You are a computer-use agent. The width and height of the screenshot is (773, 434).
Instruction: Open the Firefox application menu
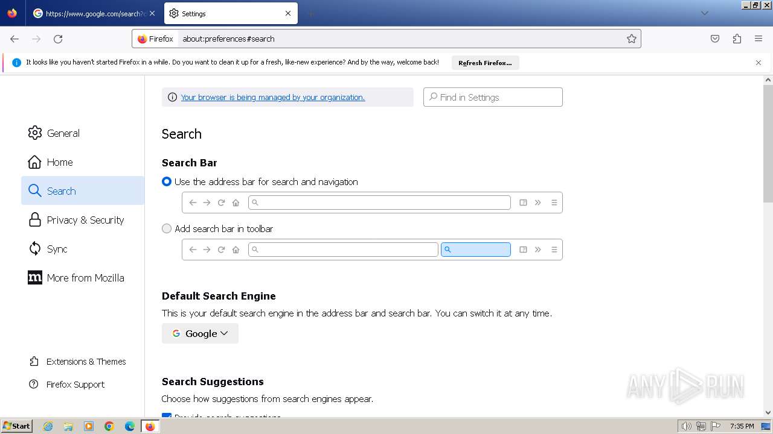click(759, 39)
